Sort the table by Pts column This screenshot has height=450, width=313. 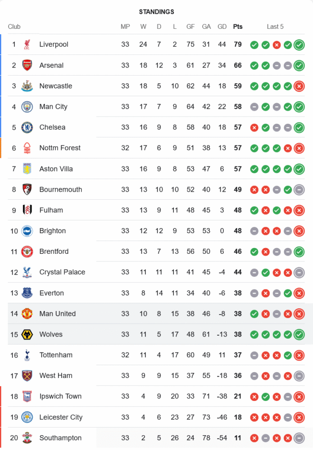238,27
